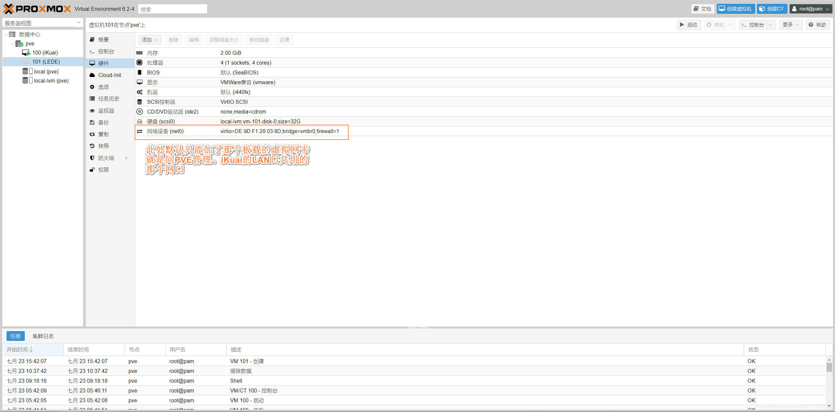The image size is (835, 412).
Task: Open the Monitor (监视器) eye icon
Action: [x=92, y=111]
